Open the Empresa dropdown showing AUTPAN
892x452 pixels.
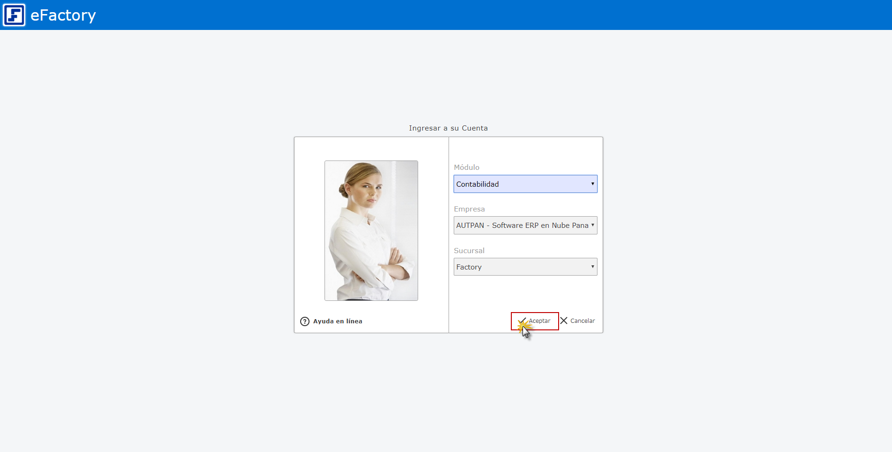pos(520,226)
